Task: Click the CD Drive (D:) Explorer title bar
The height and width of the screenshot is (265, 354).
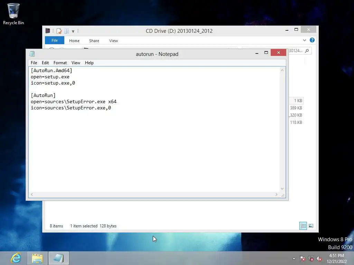Action: 179,31
